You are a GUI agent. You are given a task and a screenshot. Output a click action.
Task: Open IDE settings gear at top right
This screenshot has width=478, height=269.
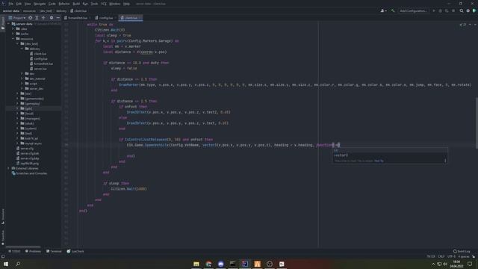(468, 10)
